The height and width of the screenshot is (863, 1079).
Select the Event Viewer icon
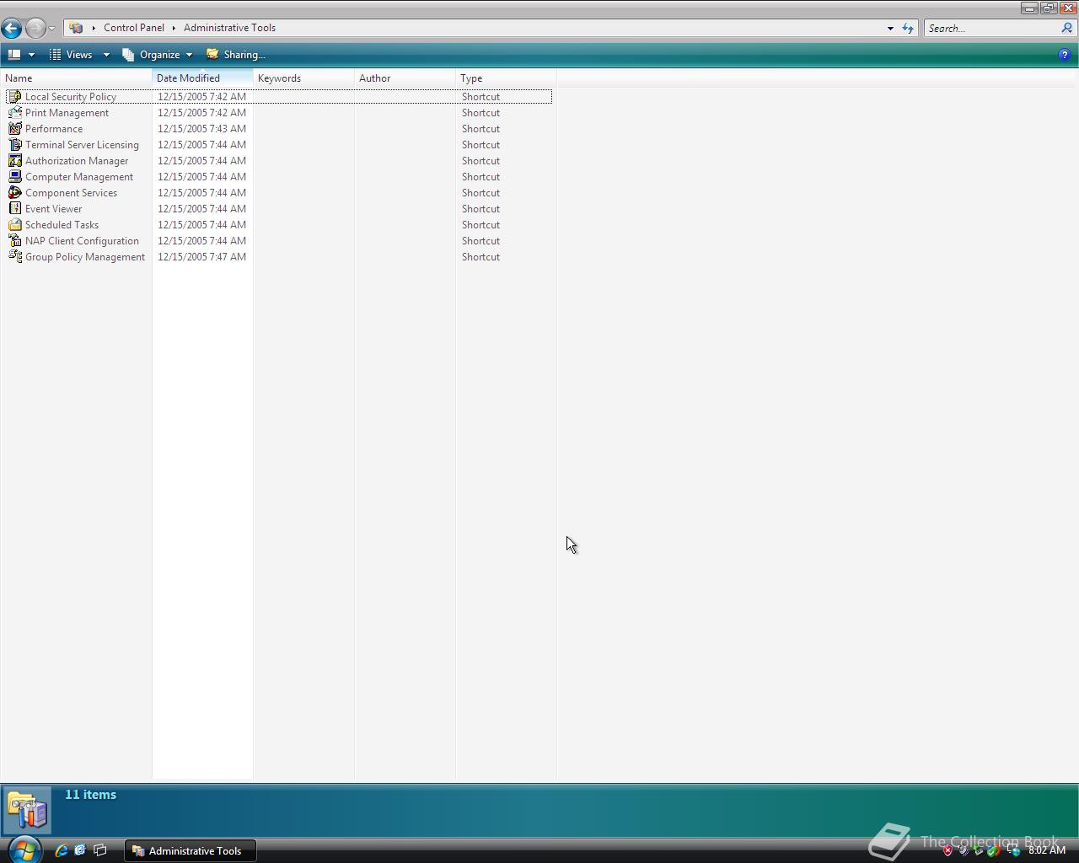tap(14, 209)
